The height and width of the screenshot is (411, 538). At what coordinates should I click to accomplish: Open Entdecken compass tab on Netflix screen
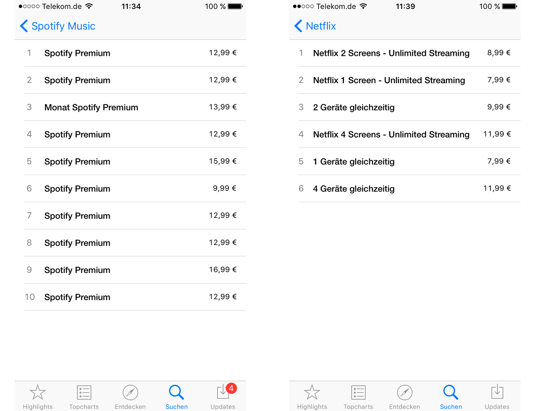(x=405, y=397)
